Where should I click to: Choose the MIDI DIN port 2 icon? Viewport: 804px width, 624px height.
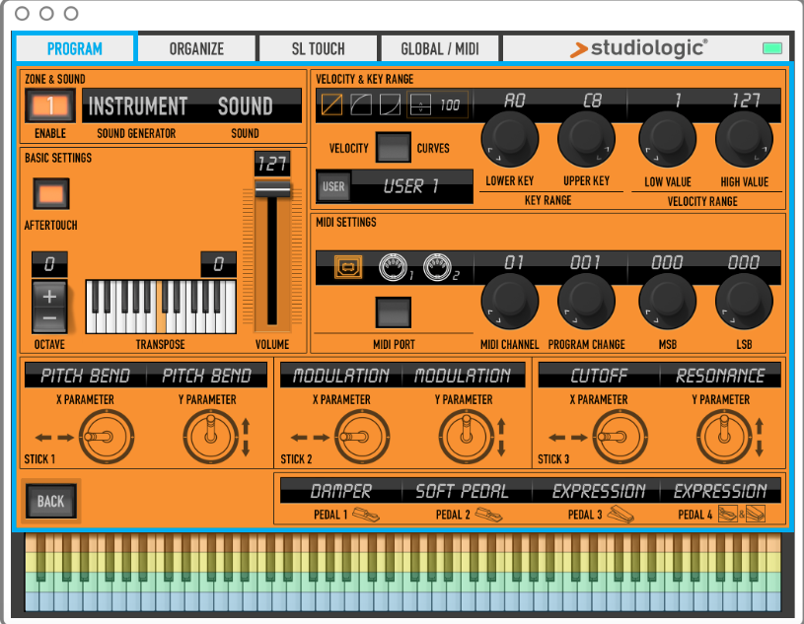coord(436,267)
